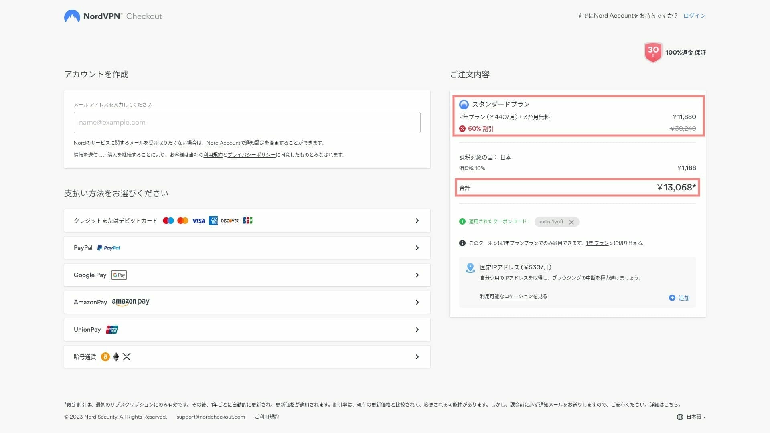
Task: Click the UnionPay card logo
Action: click(112, 330)
